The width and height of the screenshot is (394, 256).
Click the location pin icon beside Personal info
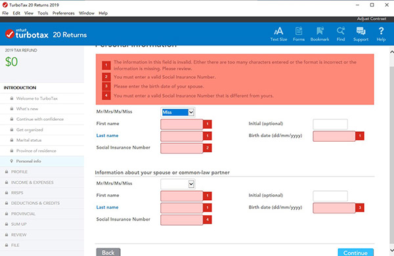click(x=12, y=161)
